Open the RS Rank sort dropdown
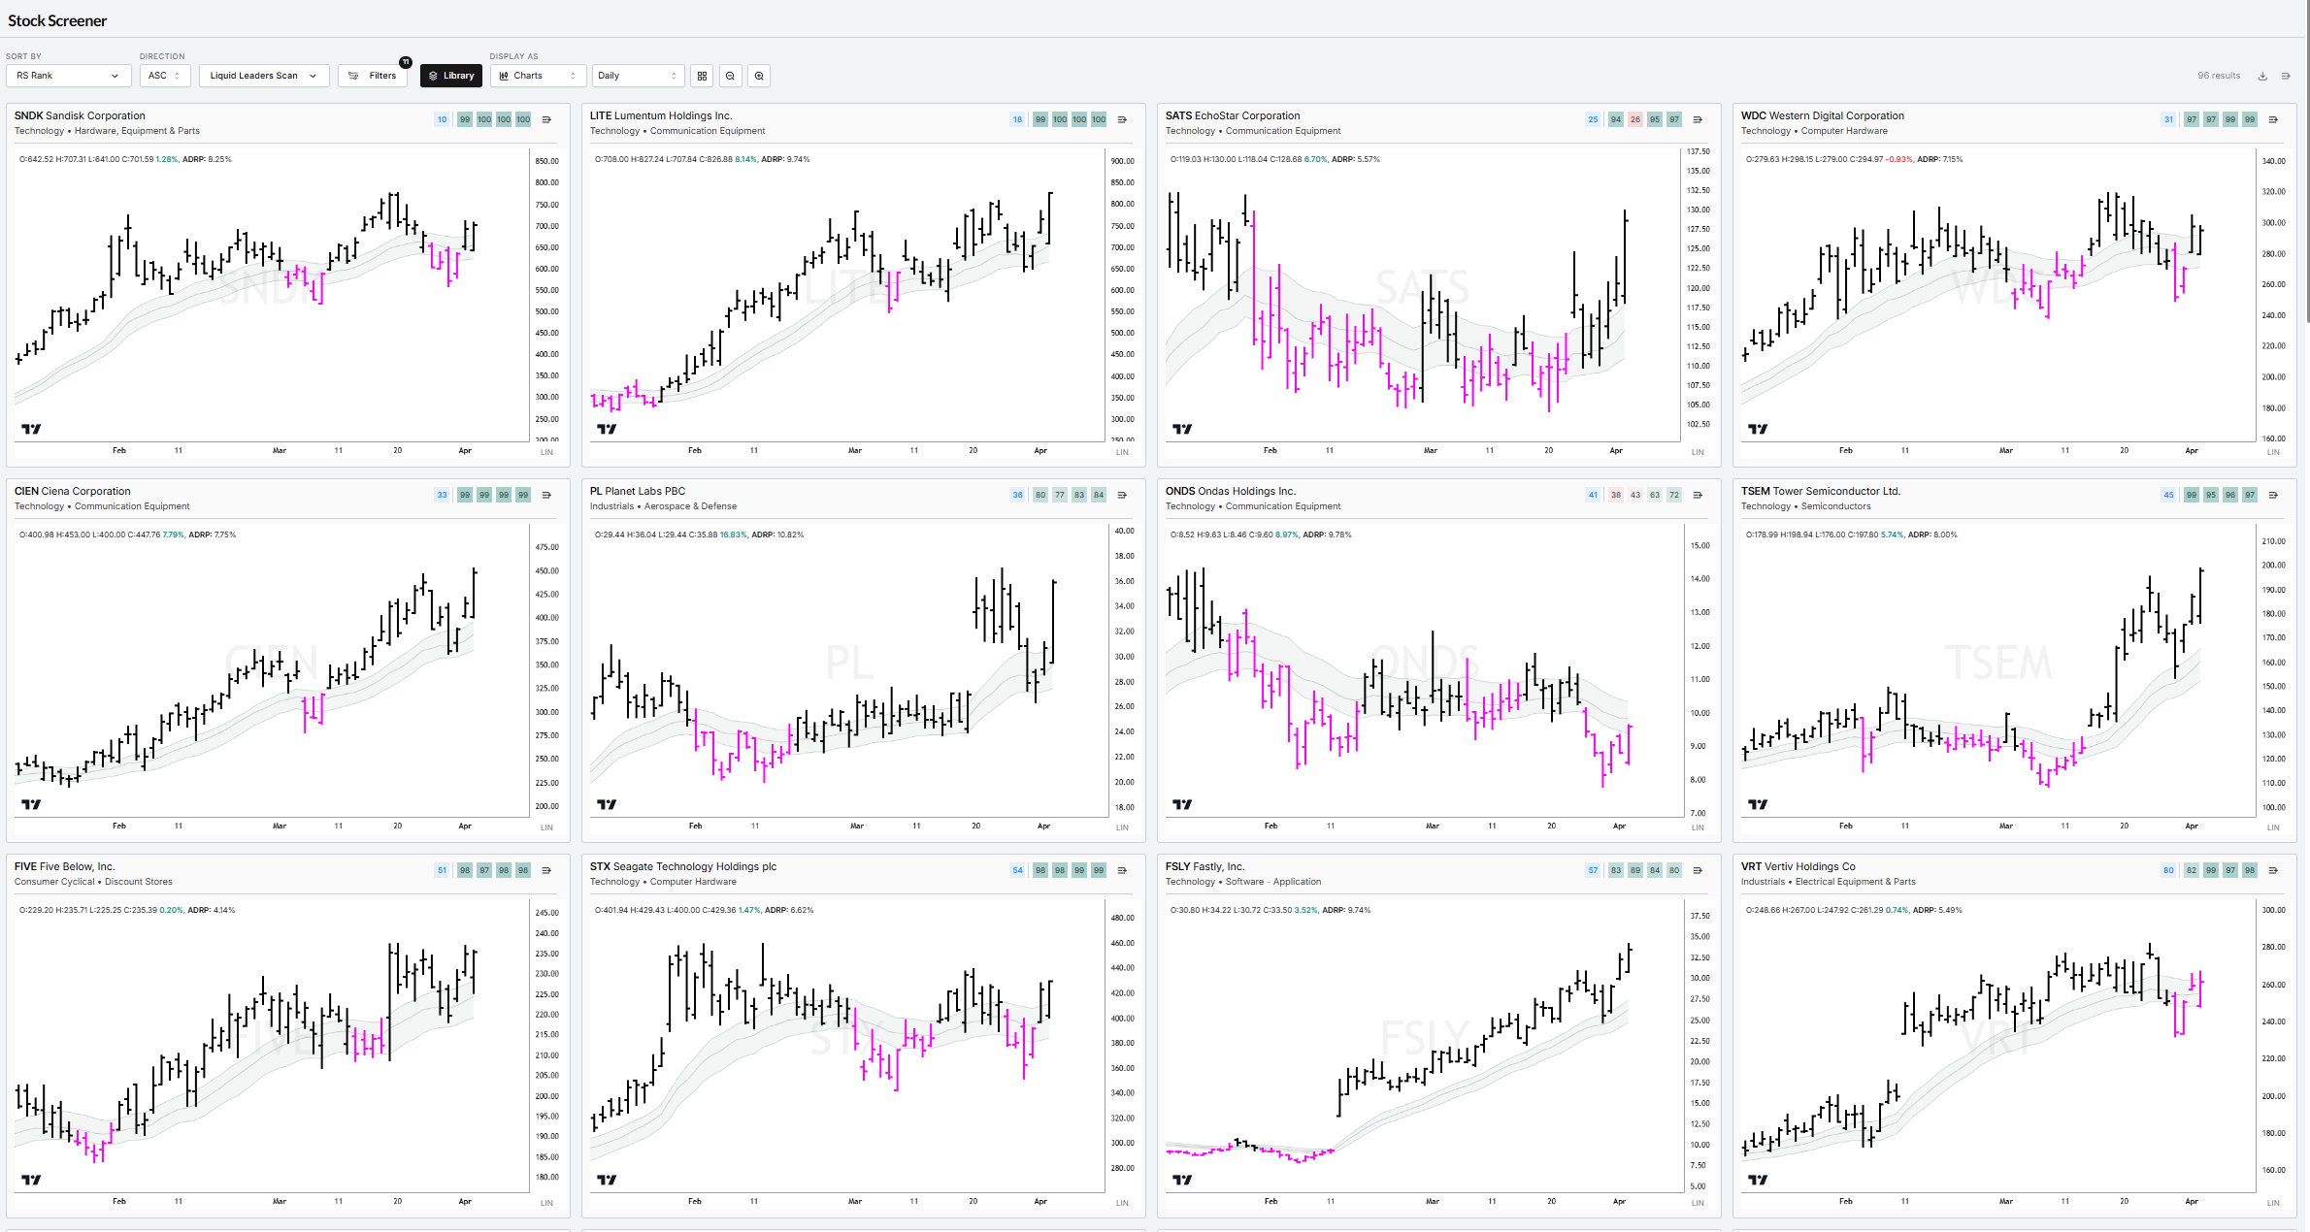The height and width of the screenshot is (1232, 2310). [68, 76]
